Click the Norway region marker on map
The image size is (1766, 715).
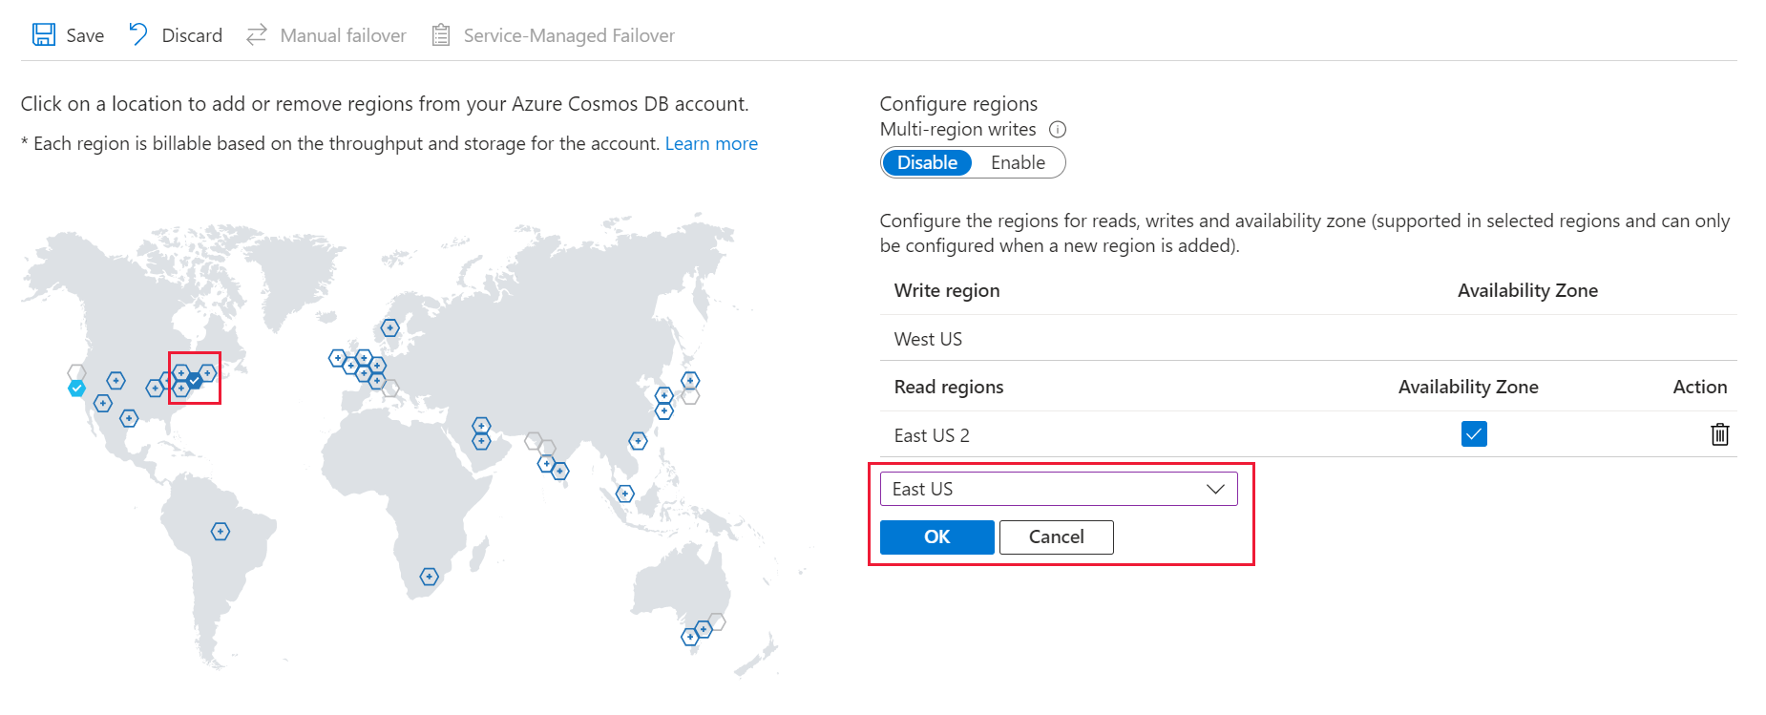[x=389, y=328]
